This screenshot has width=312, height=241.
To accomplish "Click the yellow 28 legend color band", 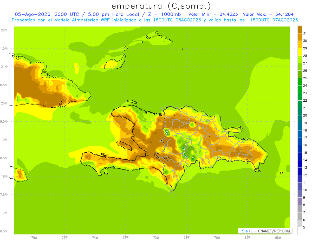I will click(300, 52).
